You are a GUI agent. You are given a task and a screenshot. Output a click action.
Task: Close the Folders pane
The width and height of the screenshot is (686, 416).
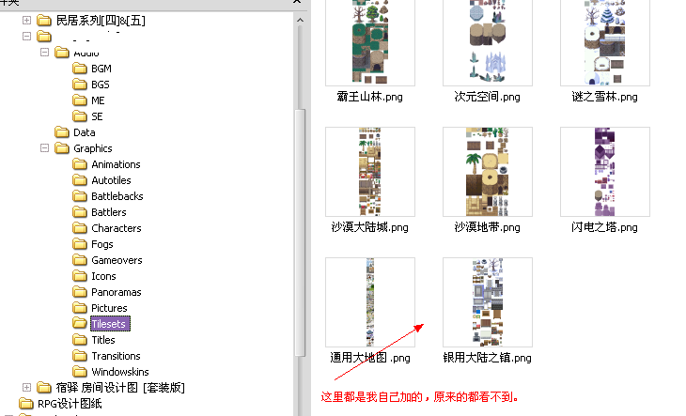click(297, 2)
